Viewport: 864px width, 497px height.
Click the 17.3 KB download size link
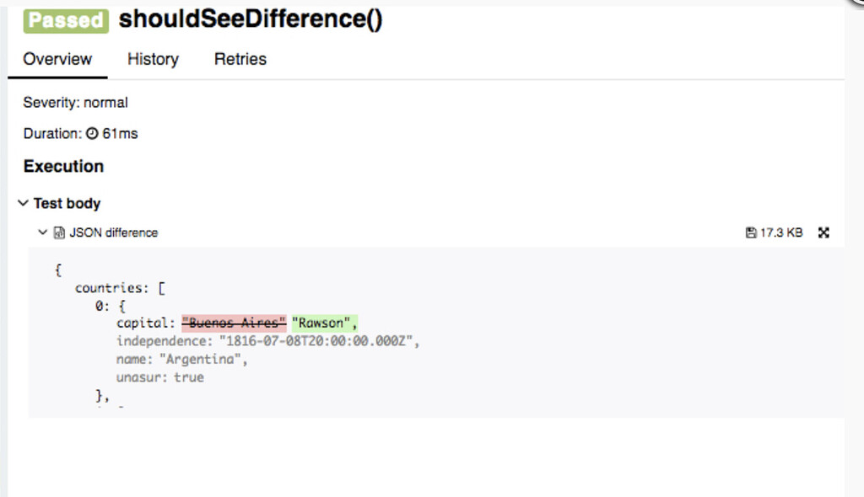(781, 232)
